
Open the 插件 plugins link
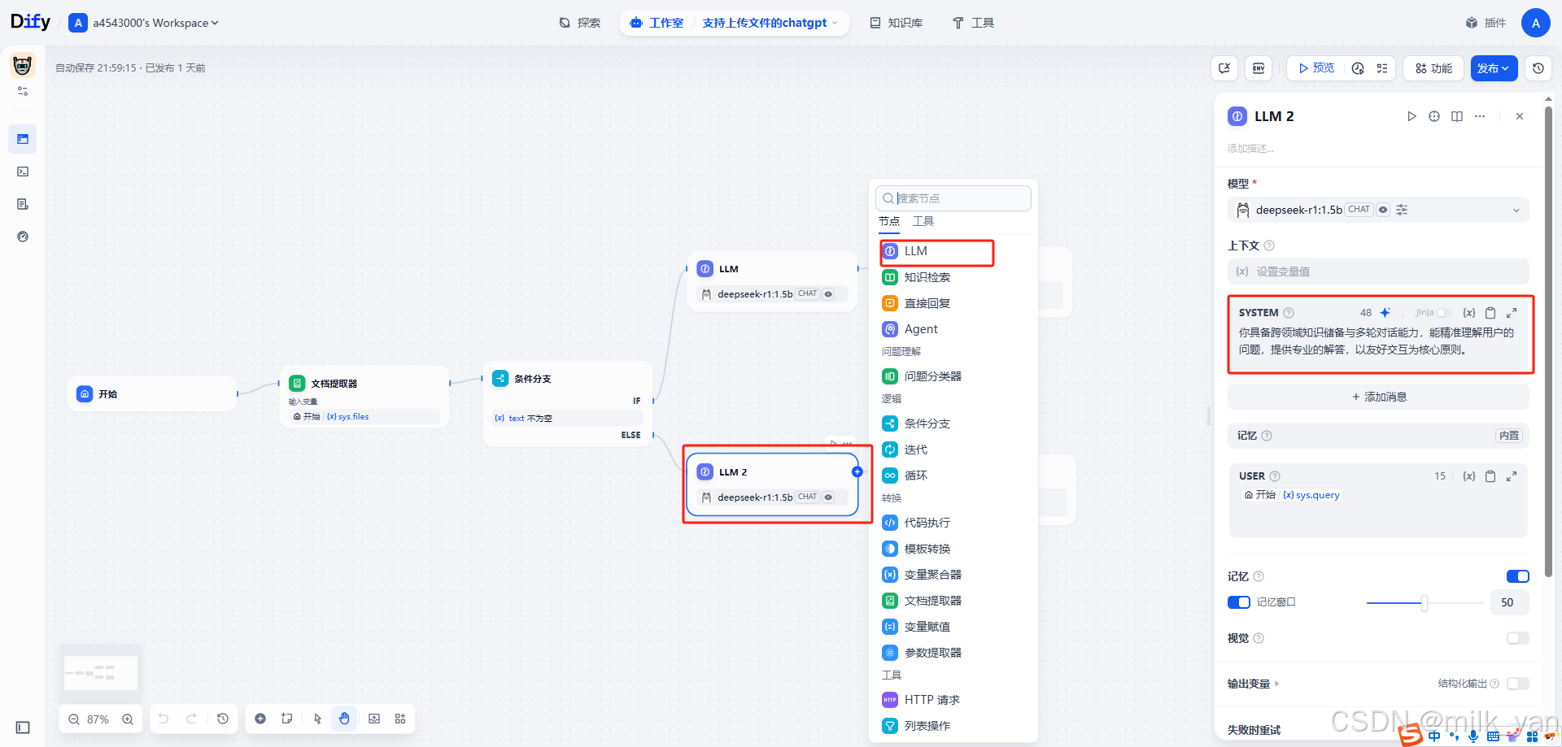point(1486,23)
